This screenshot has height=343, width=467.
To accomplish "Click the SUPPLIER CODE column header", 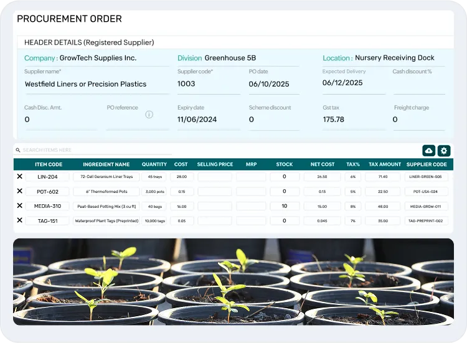I will [x=427, y=164].
